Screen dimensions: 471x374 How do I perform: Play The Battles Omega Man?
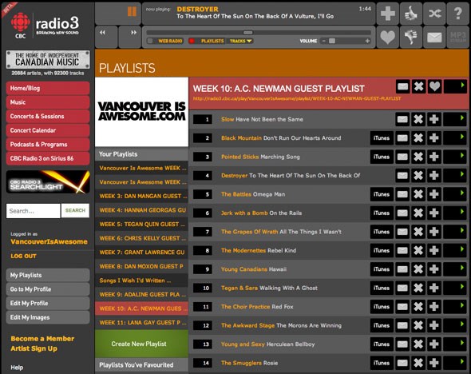click(x=455, y=194)
